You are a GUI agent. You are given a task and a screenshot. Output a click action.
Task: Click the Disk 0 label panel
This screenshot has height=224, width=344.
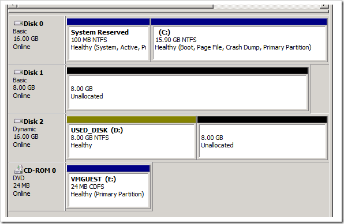point(36,40)
